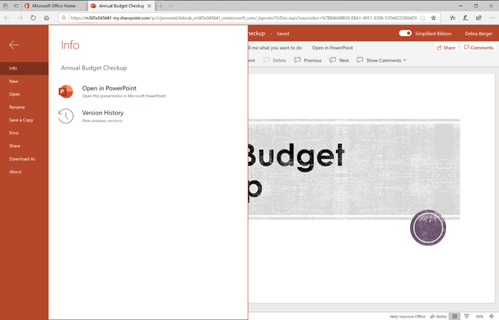Click Open in PowerPoint heading
This screenshot has height=320, width=499.
tap(109, 88)
